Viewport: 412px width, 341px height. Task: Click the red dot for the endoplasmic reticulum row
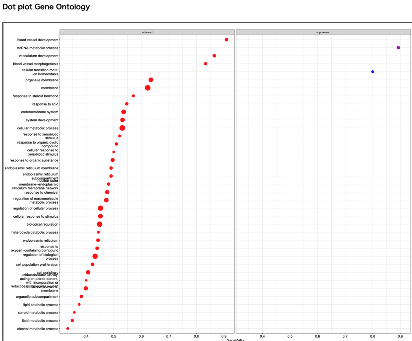pos(98,240)
